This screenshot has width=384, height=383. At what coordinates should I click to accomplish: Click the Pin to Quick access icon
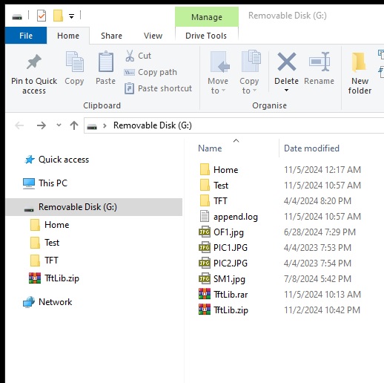coord(34,62)
